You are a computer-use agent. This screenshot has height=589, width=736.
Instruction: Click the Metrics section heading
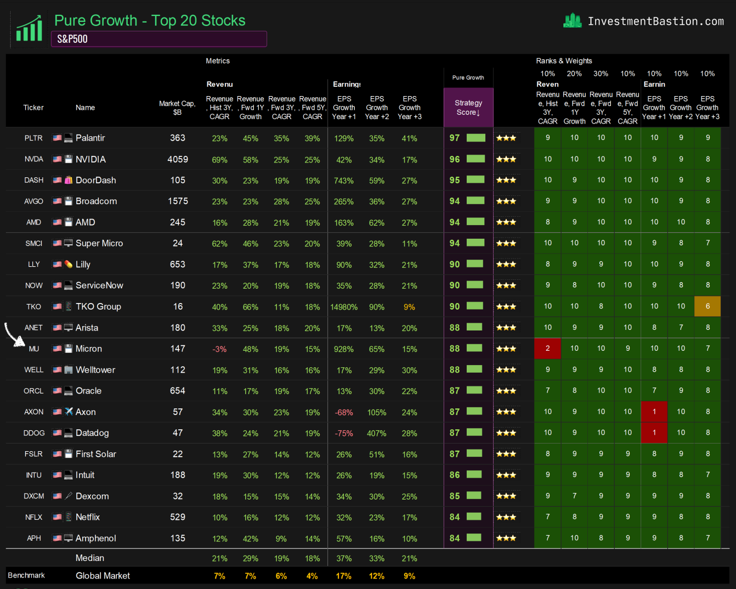[x=218, y=61]
